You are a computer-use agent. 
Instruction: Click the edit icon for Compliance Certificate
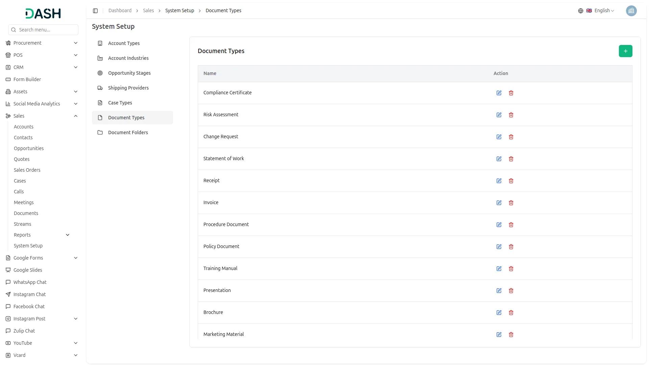pos(499,93)
